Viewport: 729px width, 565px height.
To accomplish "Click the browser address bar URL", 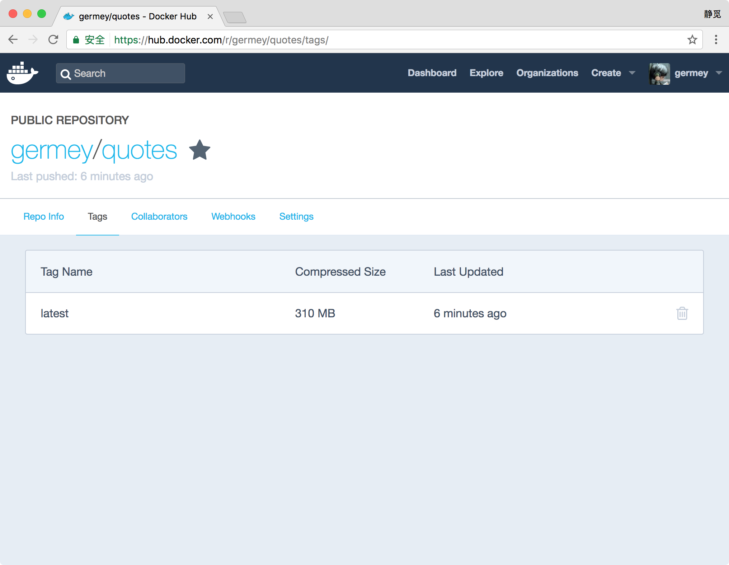I will click(x=221, y=40).
